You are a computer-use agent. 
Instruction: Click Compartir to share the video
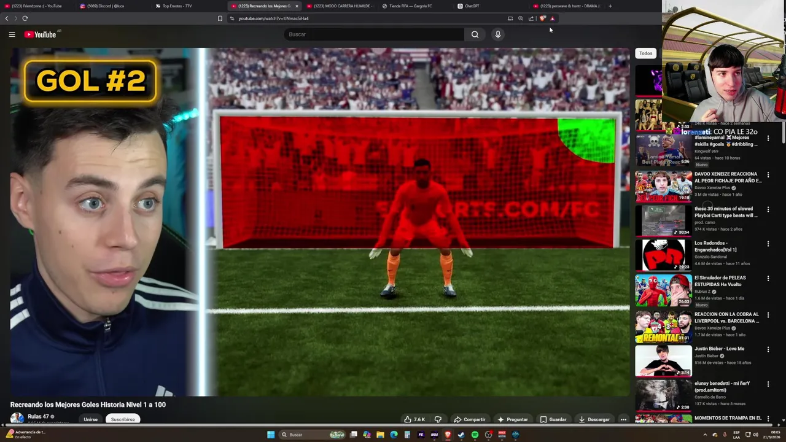pos(470,419)
